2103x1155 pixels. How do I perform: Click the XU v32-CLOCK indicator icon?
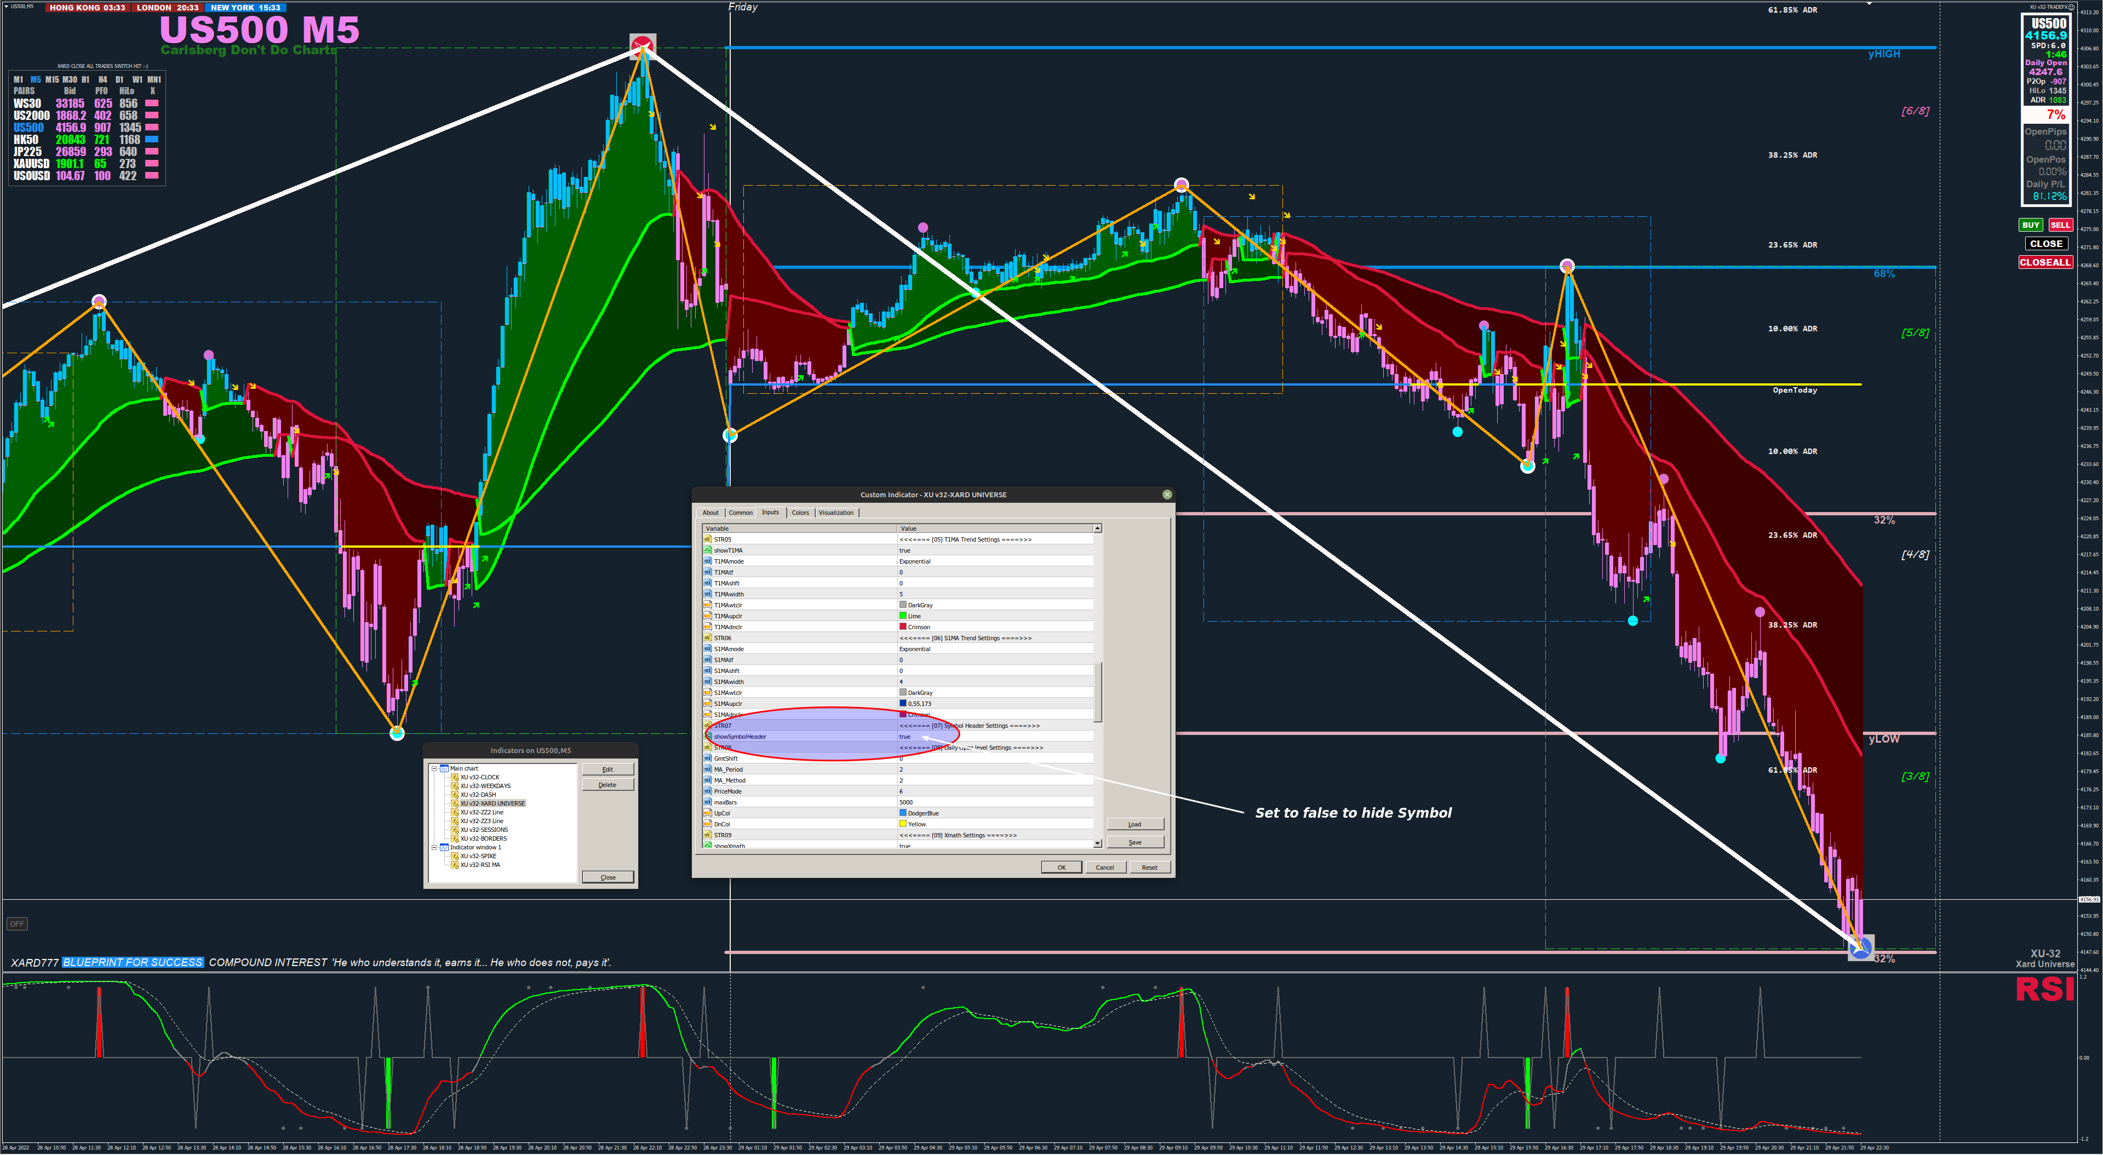click(455, 778)
